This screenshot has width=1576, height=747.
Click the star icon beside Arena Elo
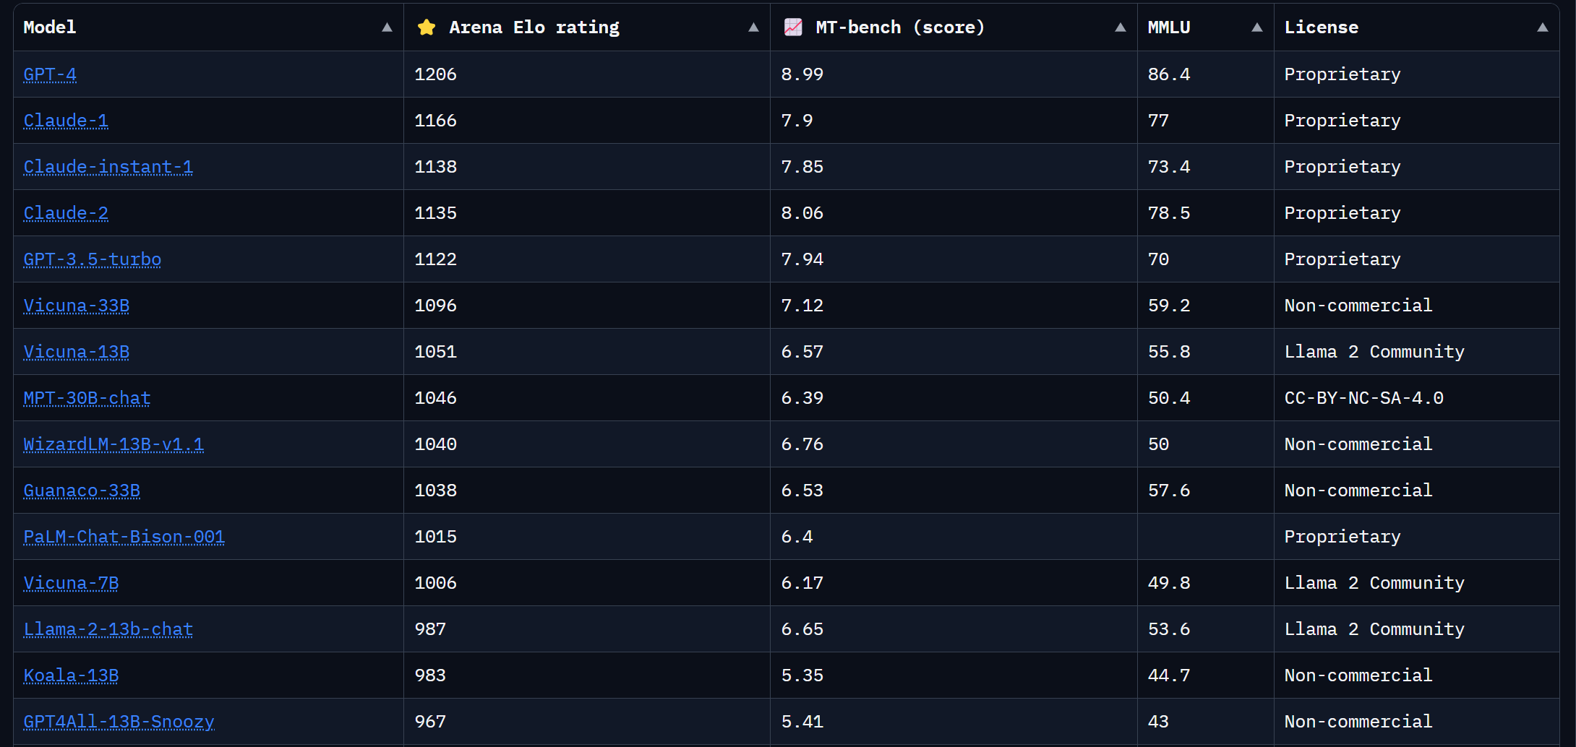coord(427,27)
